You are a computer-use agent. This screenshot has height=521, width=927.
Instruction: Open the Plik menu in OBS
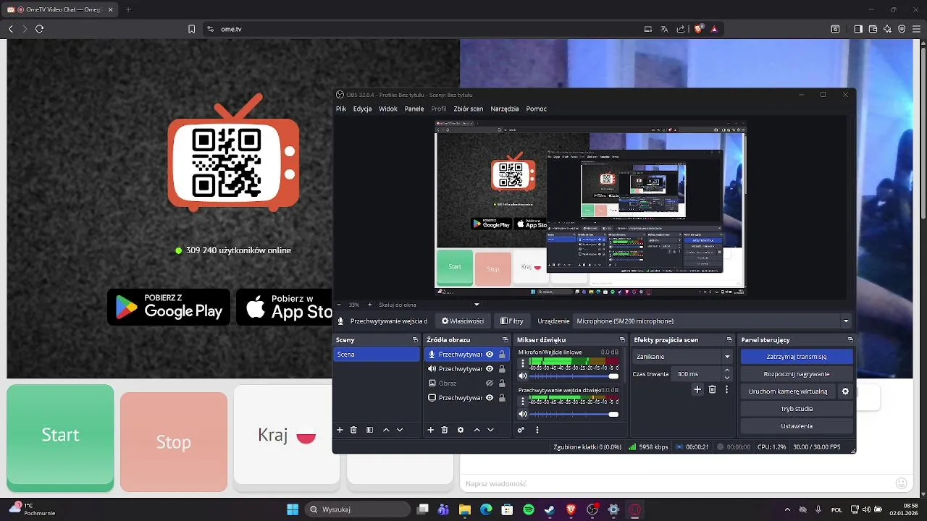[341, 109]
